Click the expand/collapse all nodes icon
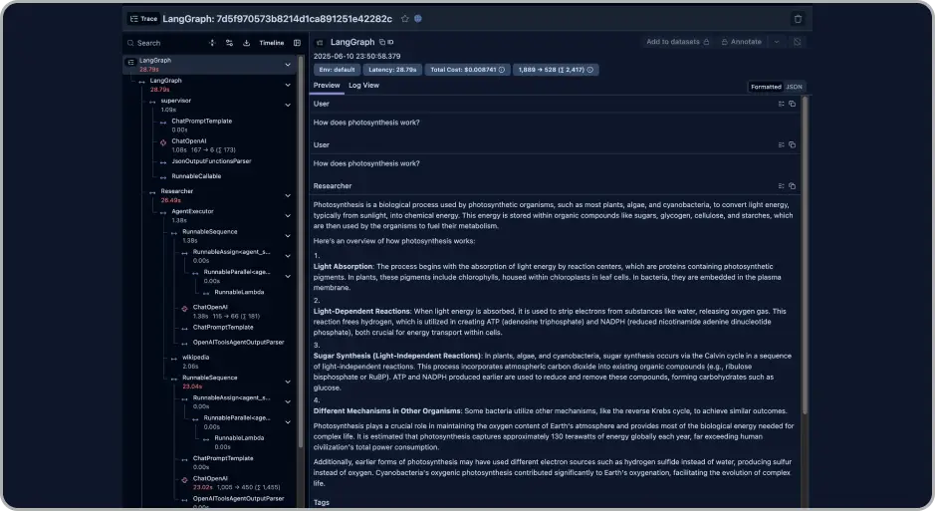Screen dimensions: 935x511 [x=212, y=43]
